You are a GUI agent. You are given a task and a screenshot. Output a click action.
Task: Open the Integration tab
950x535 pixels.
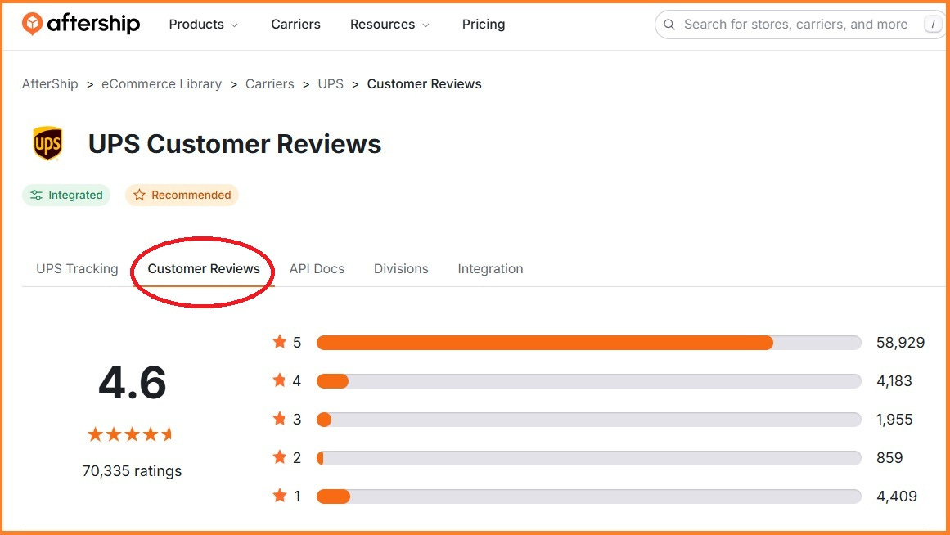pyautogui.click(x=490, y=268)
